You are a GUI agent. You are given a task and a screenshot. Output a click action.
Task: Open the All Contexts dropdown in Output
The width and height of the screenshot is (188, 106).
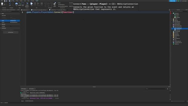[x=32, y=89]
